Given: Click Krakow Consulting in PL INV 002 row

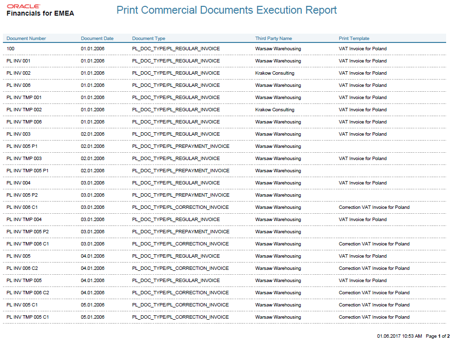Looking at the screenshot, I should point(275,73).
